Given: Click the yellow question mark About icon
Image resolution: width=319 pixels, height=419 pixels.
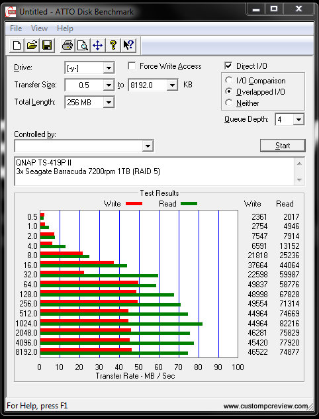Looking at the screenshot, I should point(113,45).
